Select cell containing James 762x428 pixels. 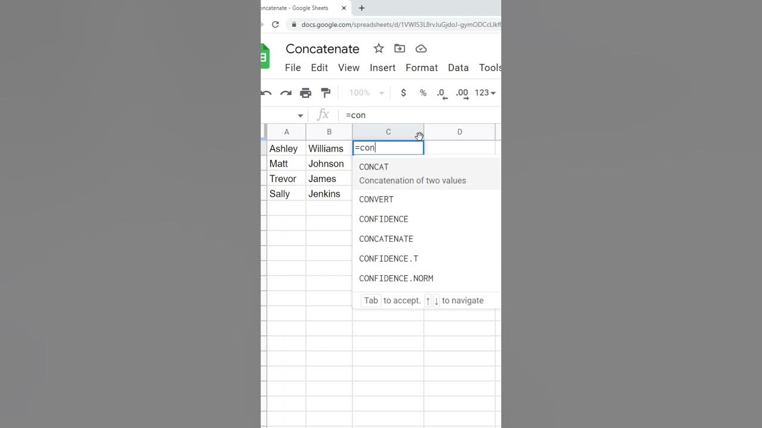pos(329,178)
